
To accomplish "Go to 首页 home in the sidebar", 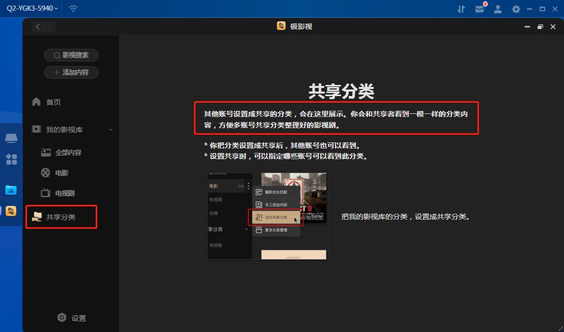I will [52, 102].
